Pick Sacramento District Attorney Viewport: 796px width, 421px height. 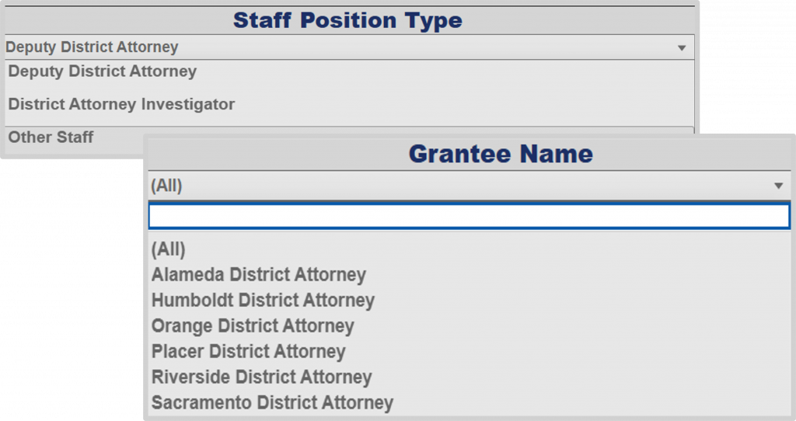click(272, 402)
